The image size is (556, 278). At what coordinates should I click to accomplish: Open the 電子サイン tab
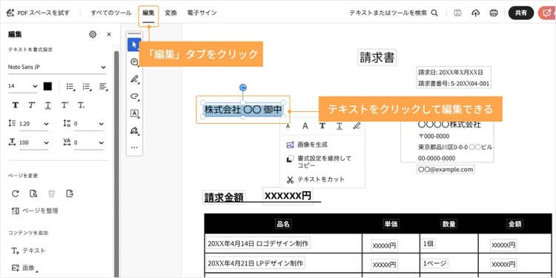coord(202,13)
